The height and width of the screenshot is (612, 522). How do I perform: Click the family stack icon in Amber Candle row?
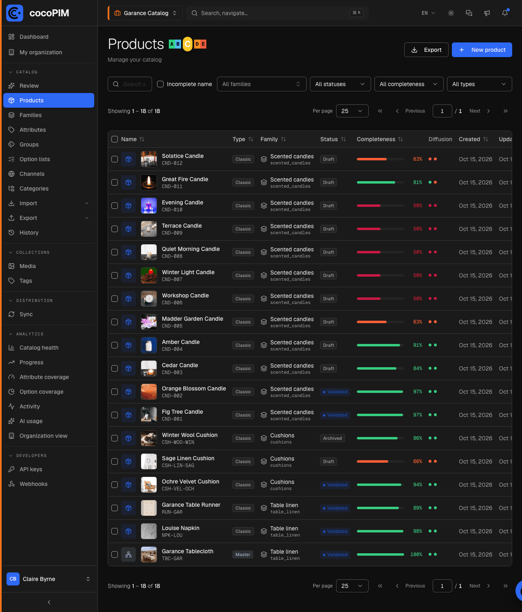tap(264, 345)
